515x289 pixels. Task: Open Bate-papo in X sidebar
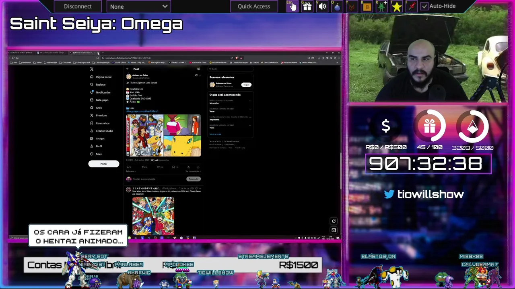tap(99, 100)
